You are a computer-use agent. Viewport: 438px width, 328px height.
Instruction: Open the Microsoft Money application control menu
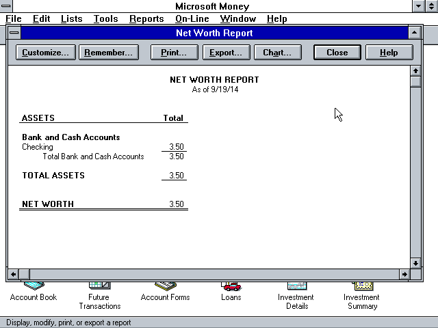[6, 6]
